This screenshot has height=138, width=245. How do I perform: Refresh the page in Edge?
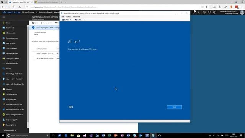point(14,7)
